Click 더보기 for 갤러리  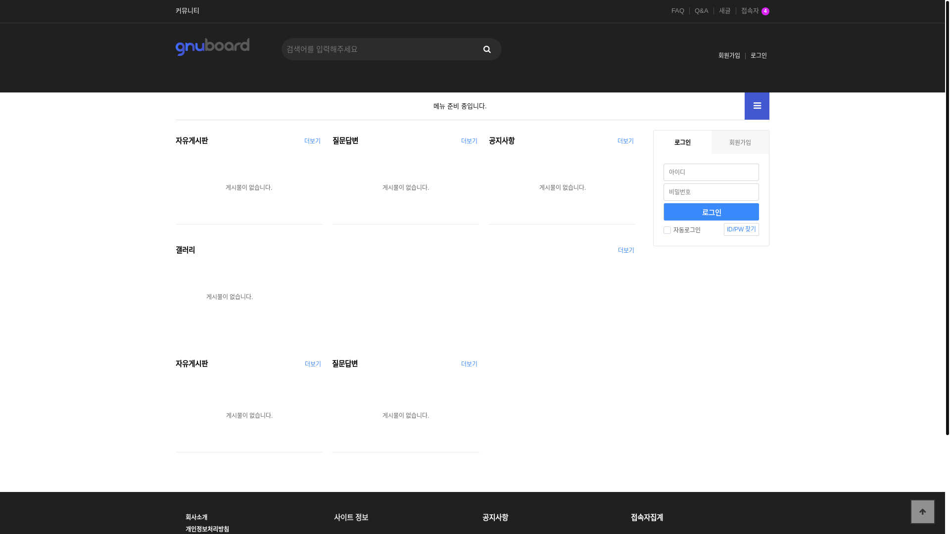pos(626,250)
